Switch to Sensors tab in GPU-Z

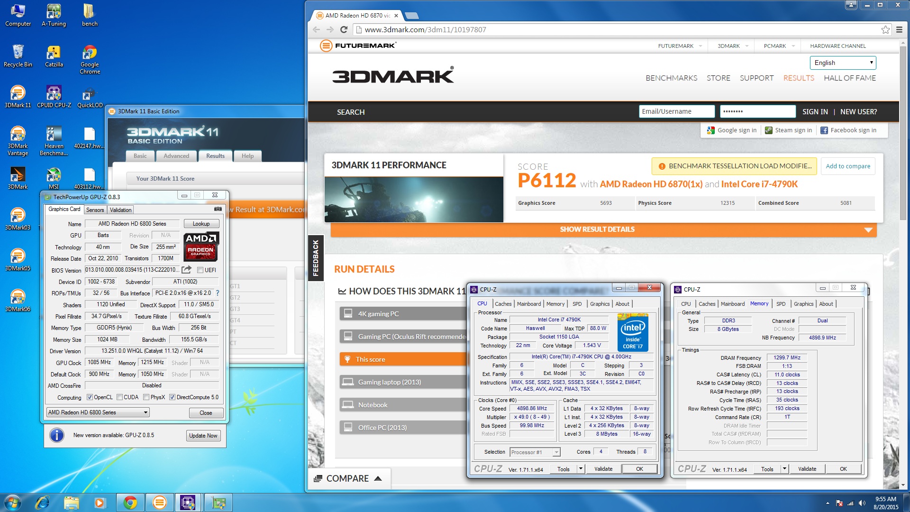click(x=95, y=210)
